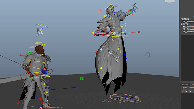Open the Options menu in layer editor
The width and height of the screenshot is (194, 109).
(191, 87)
